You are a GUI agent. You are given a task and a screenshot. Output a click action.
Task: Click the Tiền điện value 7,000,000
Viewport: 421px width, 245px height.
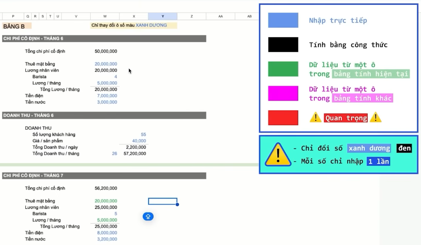point(107,96)
